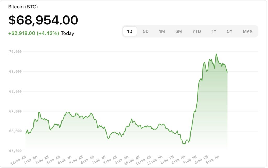The height and width of the screenshot is (168, 268).
Task: Click the $68,954.00 current price
Action: click(x=43, y=20)
